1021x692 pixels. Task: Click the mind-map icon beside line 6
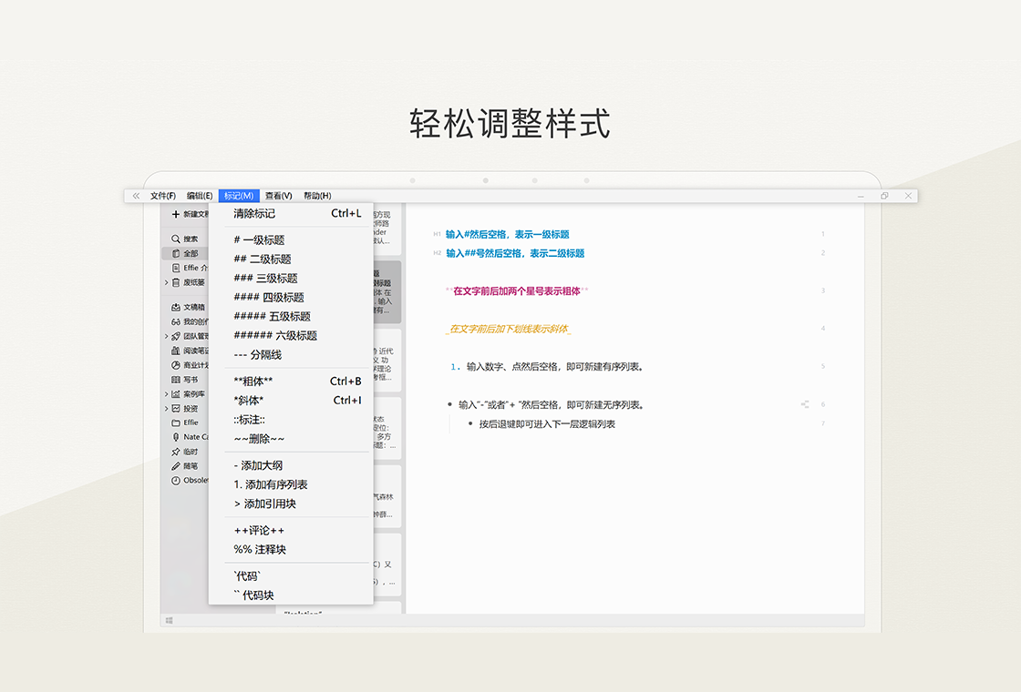tap(805, 404)
